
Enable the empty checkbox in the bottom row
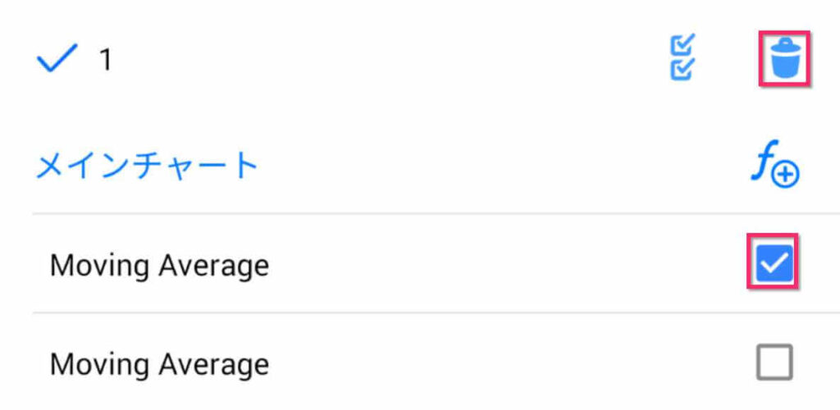(774, 362)
